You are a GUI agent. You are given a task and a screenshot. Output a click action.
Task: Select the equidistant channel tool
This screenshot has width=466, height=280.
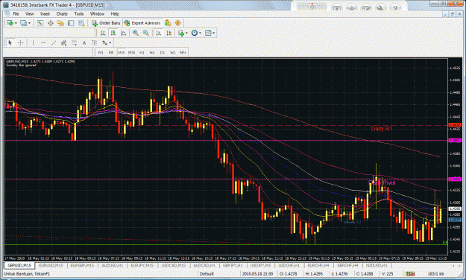63,43
